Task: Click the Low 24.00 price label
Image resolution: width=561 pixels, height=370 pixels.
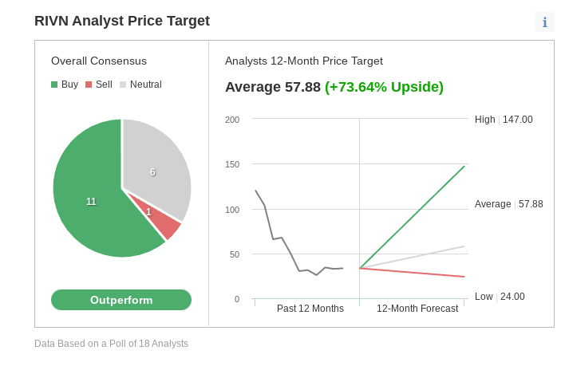Action: click(500, 297)
